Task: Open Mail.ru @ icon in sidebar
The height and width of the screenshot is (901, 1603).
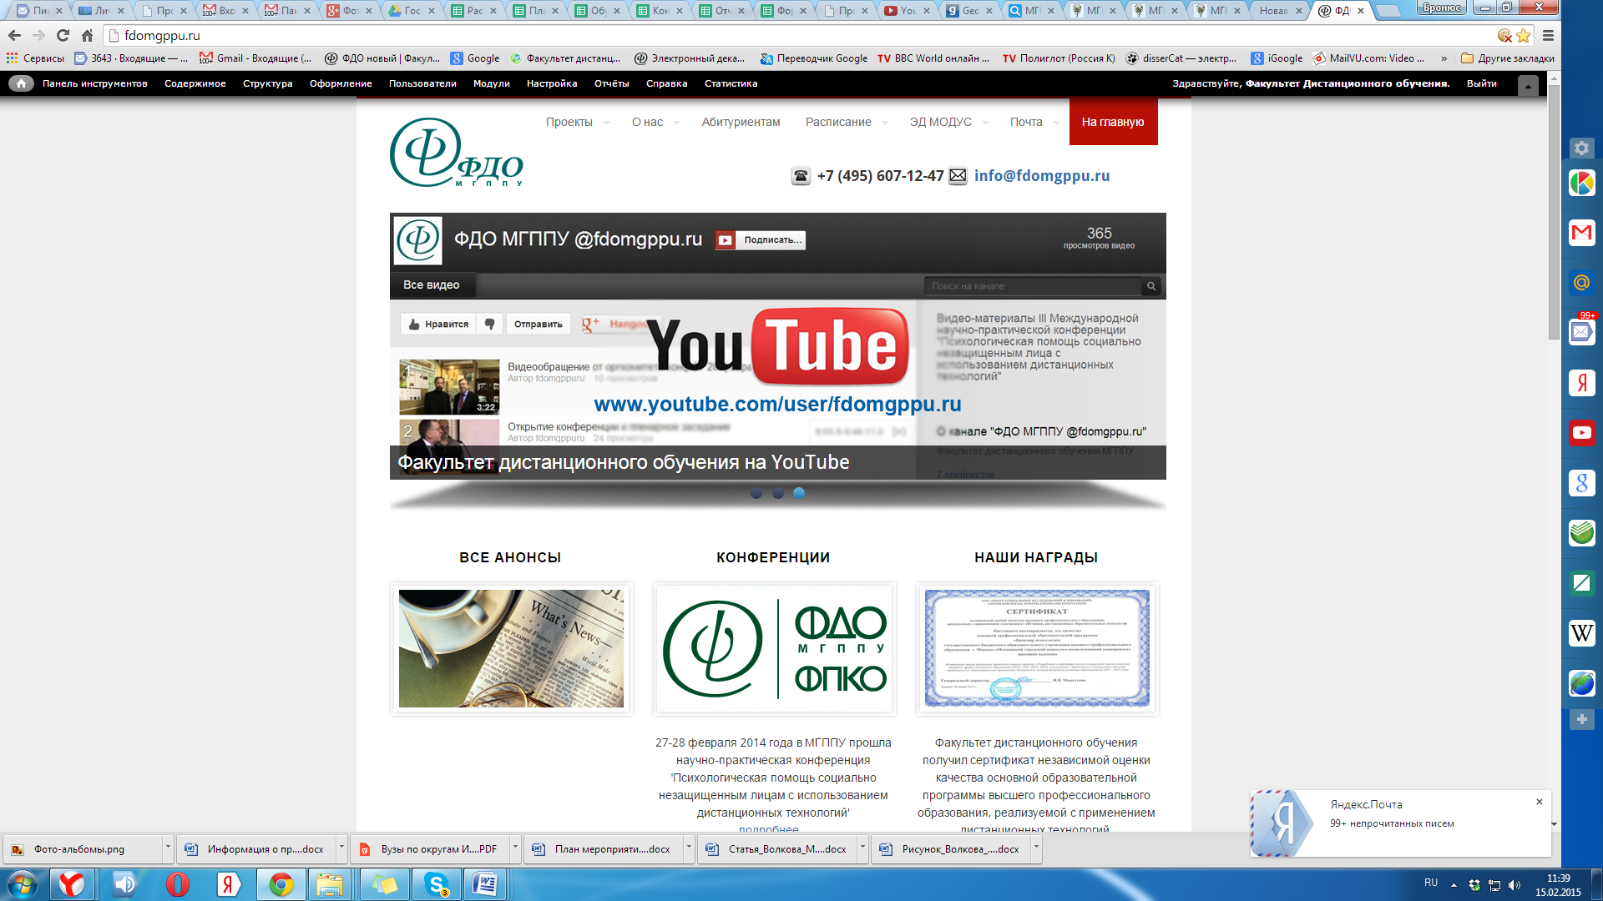Action: coord(1581,283)
